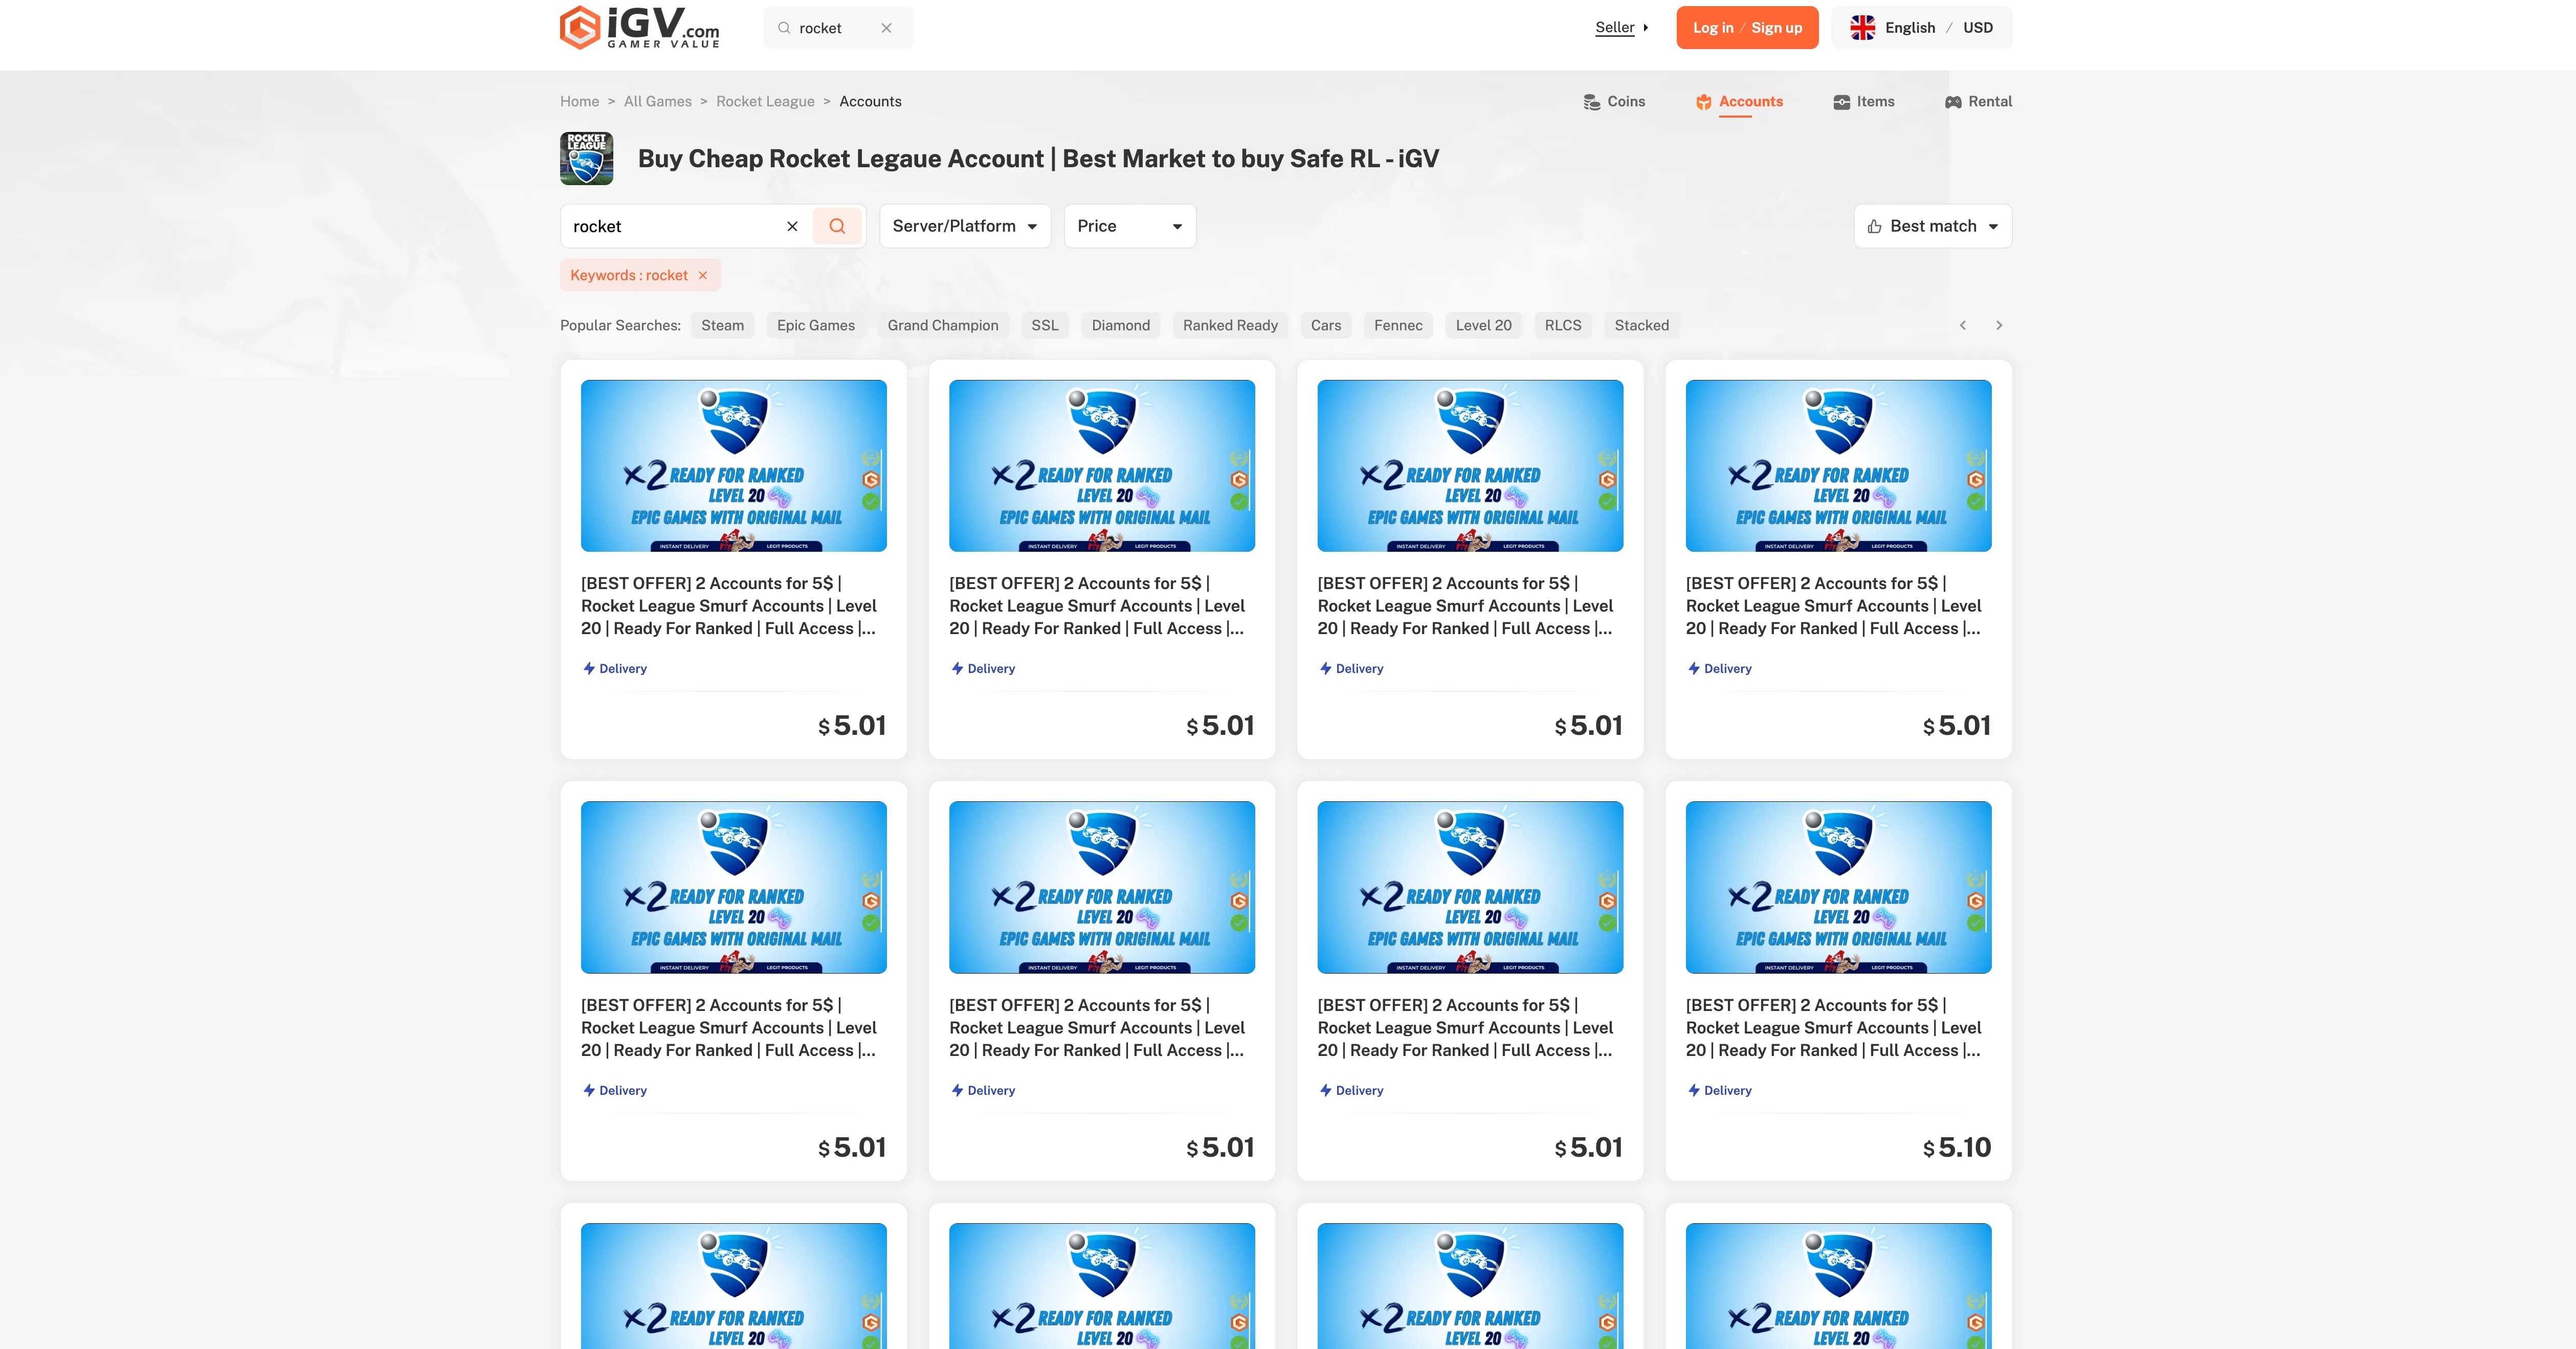Screen dimensions: 2576x1349
Task: Click the iGV.com logo
Action: pyautogui.click(x=639, y=27)
